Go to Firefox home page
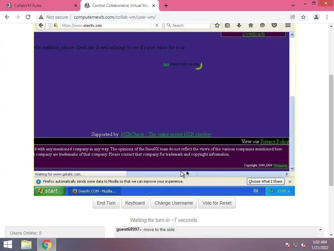This screenshot has height=251, width=334. [x=251, y=25]
